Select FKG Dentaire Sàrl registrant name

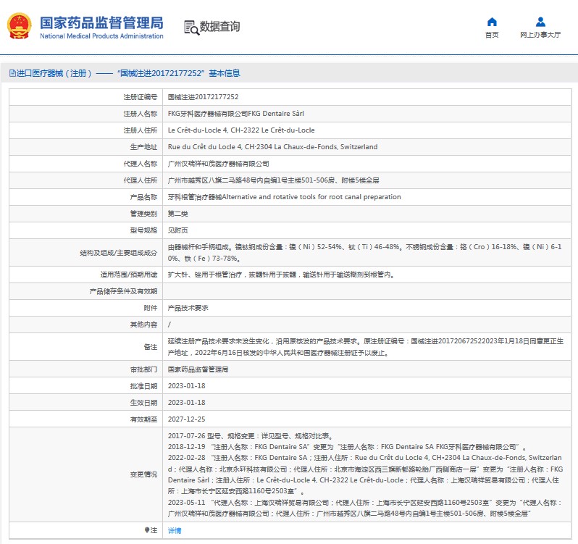click(236, 114)
